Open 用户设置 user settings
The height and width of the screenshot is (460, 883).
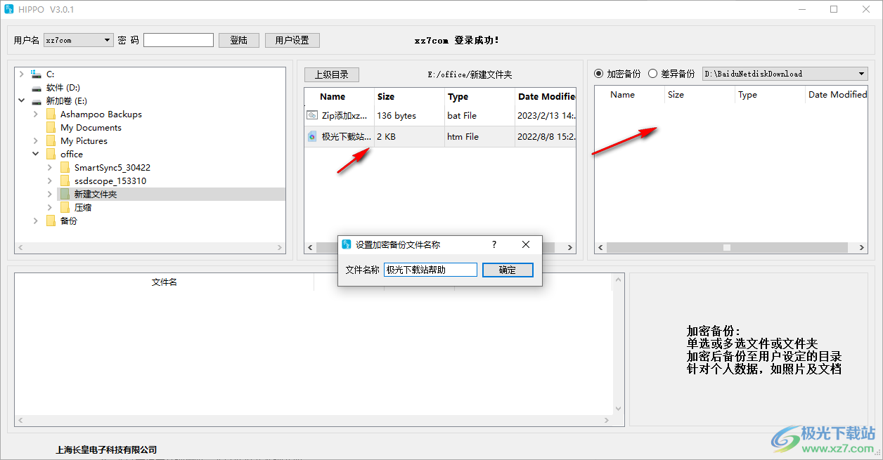292,40
